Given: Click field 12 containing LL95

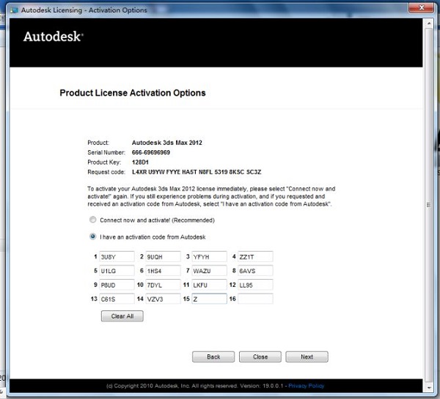Looking at the screenshot, I should point(254,285).
